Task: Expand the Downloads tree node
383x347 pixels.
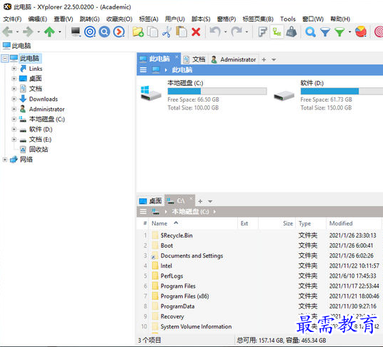Action: click(14, 99)
